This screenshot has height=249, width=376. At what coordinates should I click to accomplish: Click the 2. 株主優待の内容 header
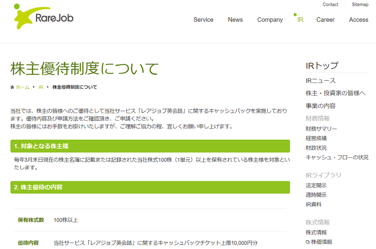150,187
